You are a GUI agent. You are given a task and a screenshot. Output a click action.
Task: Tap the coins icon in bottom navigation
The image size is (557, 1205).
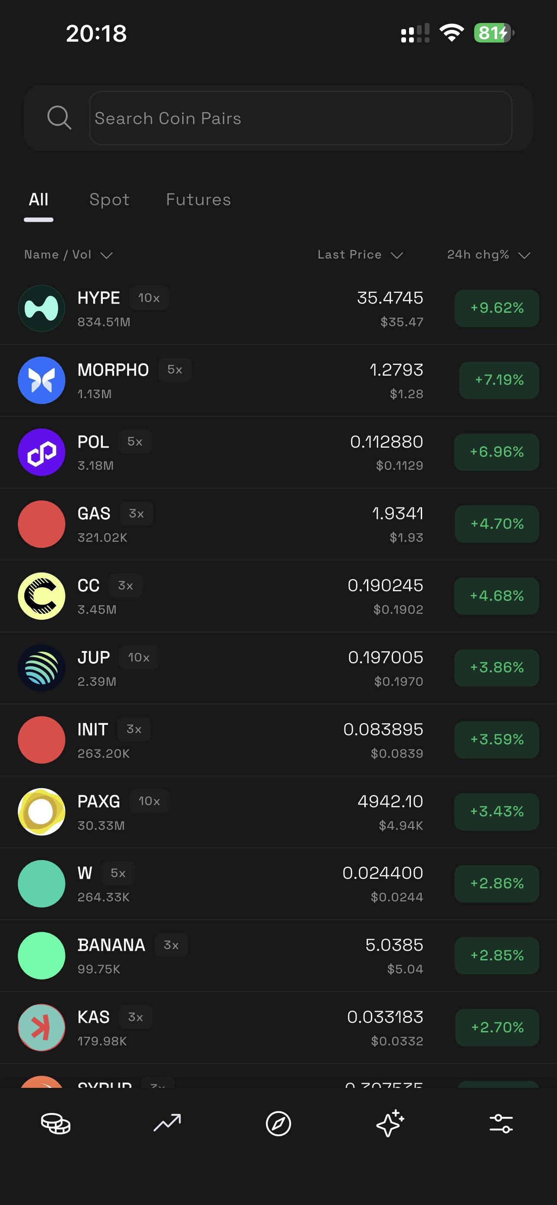(x=56, y=1123)
